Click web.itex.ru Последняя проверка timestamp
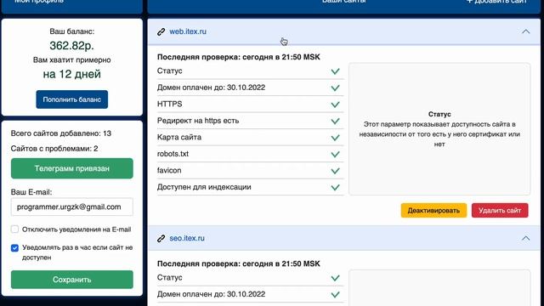The width and height of the screenshot is (544, 306). (239, 57)
